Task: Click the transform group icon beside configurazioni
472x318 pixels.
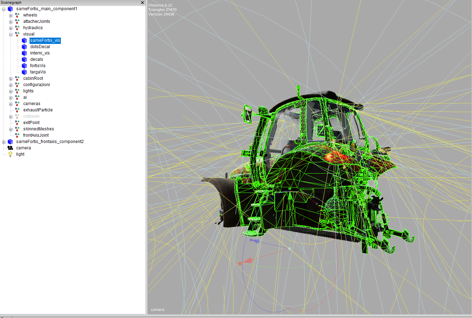Action: (x=17, y=85)
